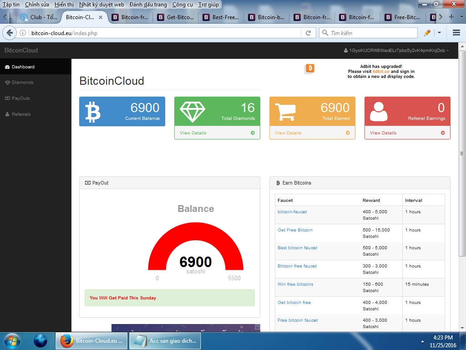The width and height of the screenshot is (466, 350).
Task: Open Referrals in the sidebar
Action: click(35, 114)
